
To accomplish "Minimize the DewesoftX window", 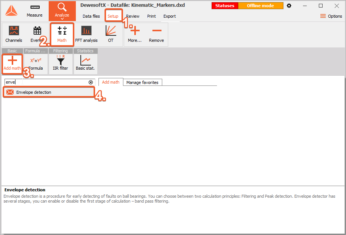I will [305, 6].
